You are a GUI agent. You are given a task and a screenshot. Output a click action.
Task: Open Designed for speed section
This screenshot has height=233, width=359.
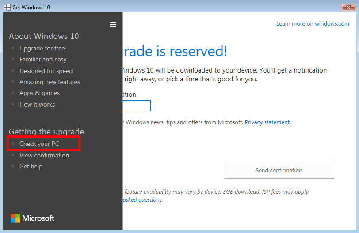click(46, 71)
